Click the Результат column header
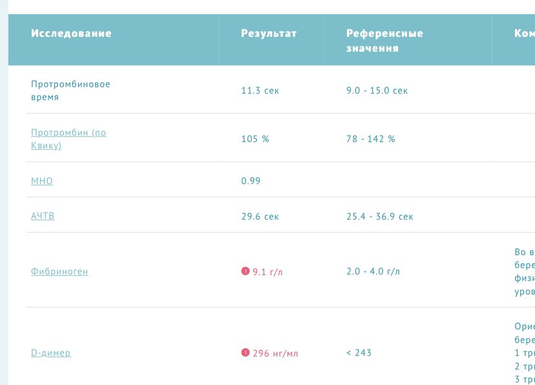 point(269,33)
